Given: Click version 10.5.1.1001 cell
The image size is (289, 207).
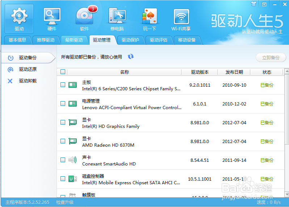Looking at the screenshot, I should click(x=200, y=179).
